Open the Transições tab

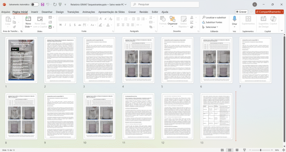(x=73, y=12)
